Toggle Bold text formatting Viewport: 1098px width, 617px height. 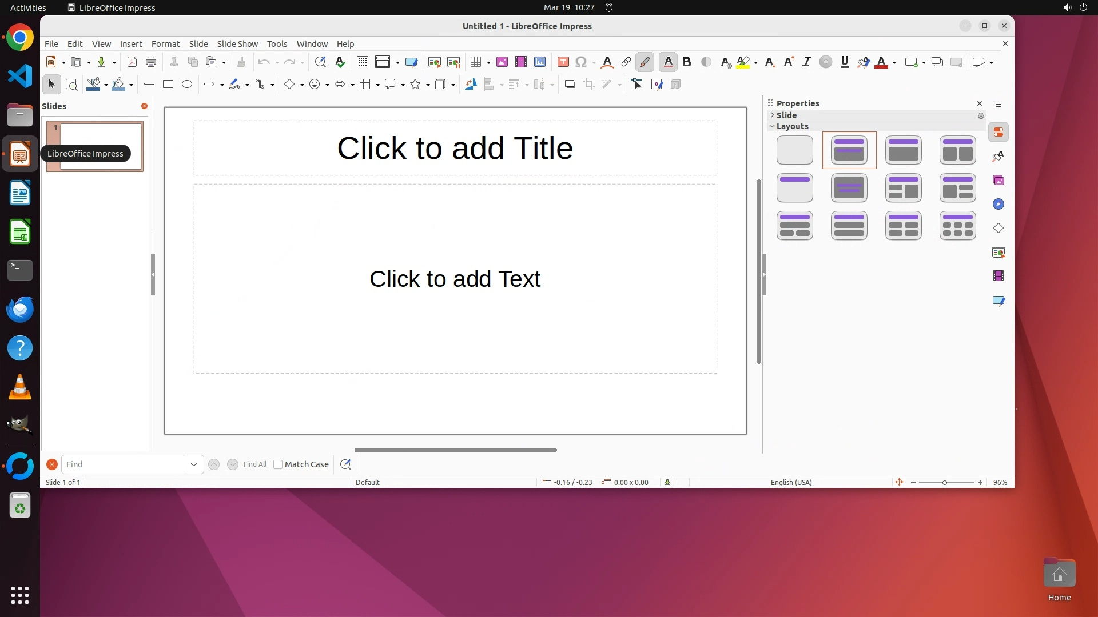click(x=687, y=62)
